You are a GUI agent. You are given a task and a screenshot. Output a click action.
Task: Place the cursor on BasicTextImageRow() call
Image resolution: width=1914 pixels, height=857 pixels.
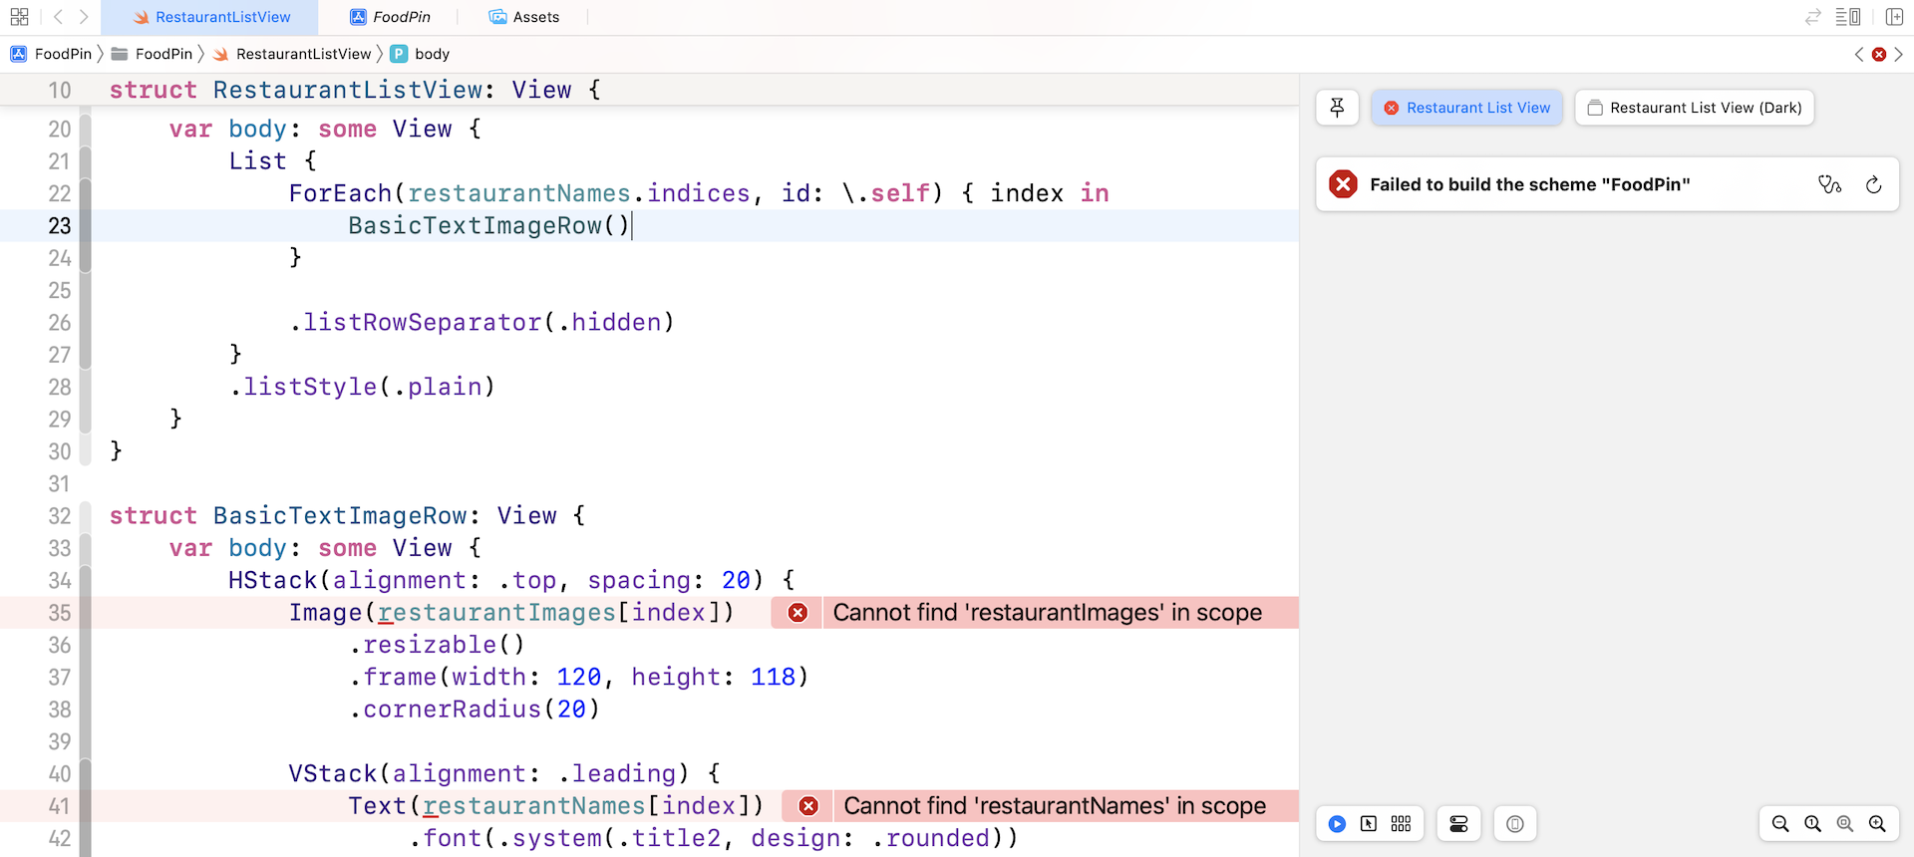coord(488,226)
